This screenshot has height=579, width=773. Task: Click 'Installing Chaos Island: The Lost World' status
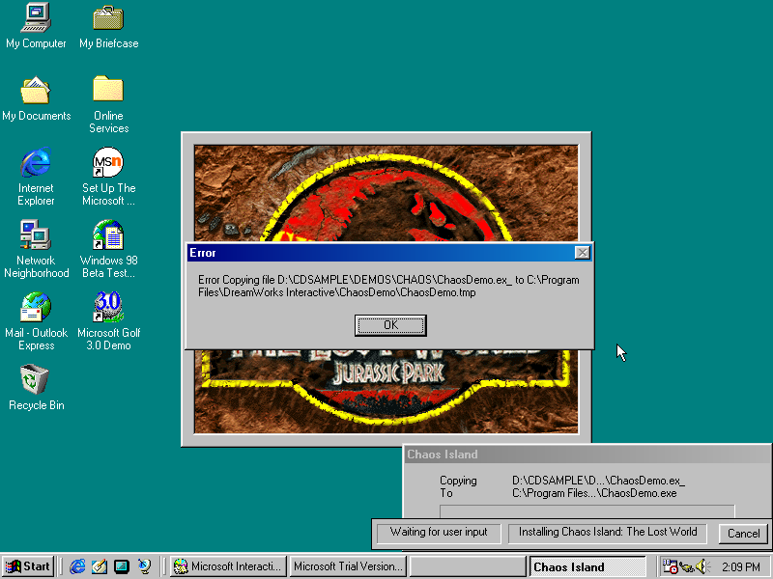pos(608,533)
